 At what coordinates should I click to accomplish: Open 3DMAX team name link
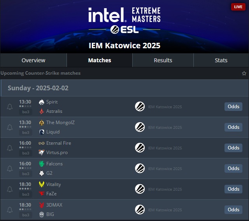[x=54, y=205]
